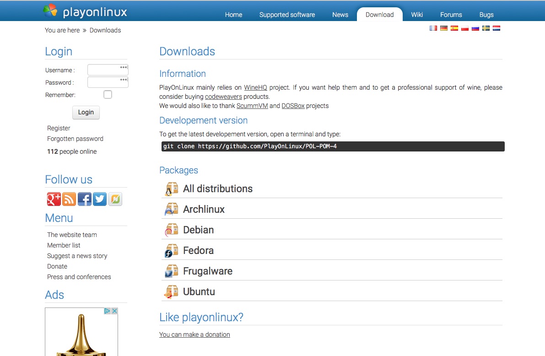Open the Forgotten password link
Viewport: 545px width, 356px height.
[x=76, y=139]
